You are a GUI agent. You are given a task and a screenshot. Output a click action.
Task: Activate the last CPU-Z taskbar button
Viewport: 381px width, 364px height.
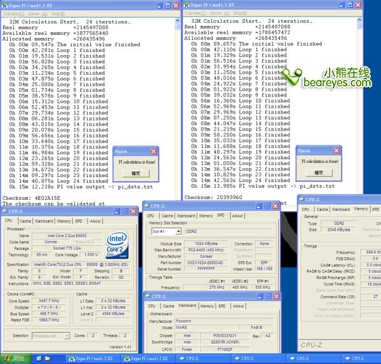[x=361, y=358]
